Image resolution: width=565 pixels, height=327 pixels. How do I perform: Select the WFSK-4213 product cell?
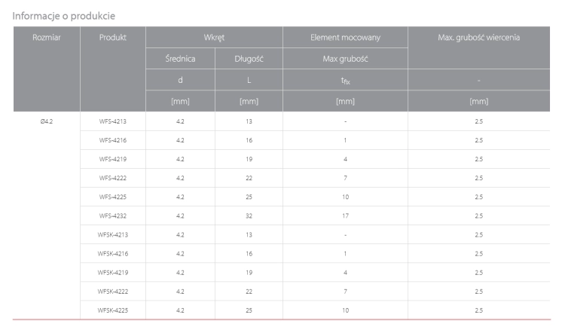113,235
